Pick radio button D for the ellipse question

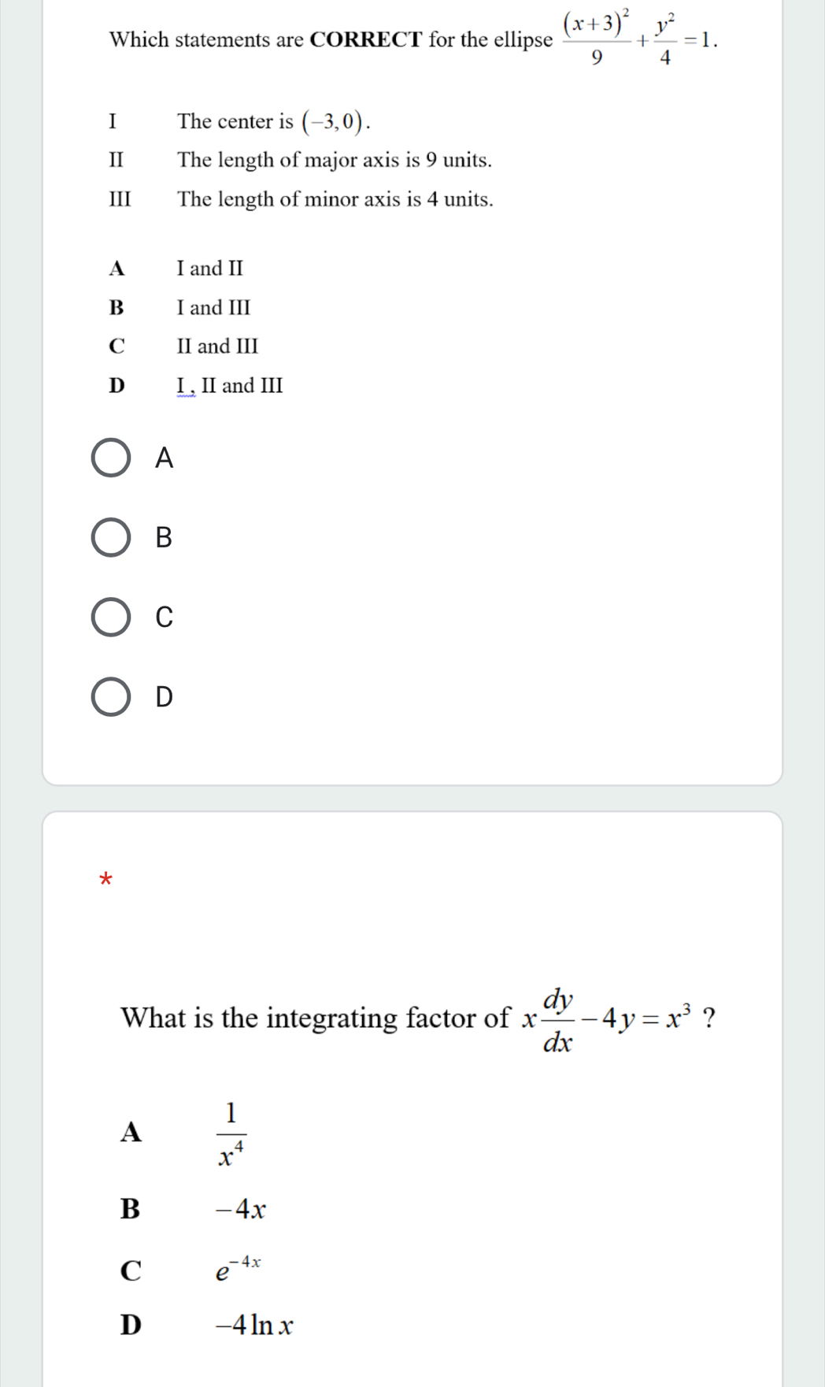[111, 696]
